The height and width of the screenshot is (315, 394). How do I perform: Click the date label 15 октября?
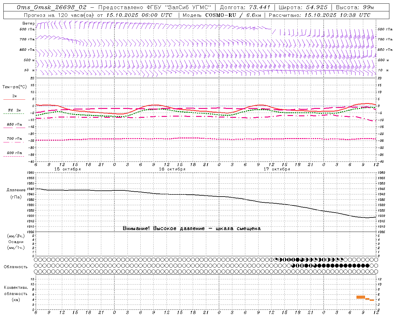[67, 169]
